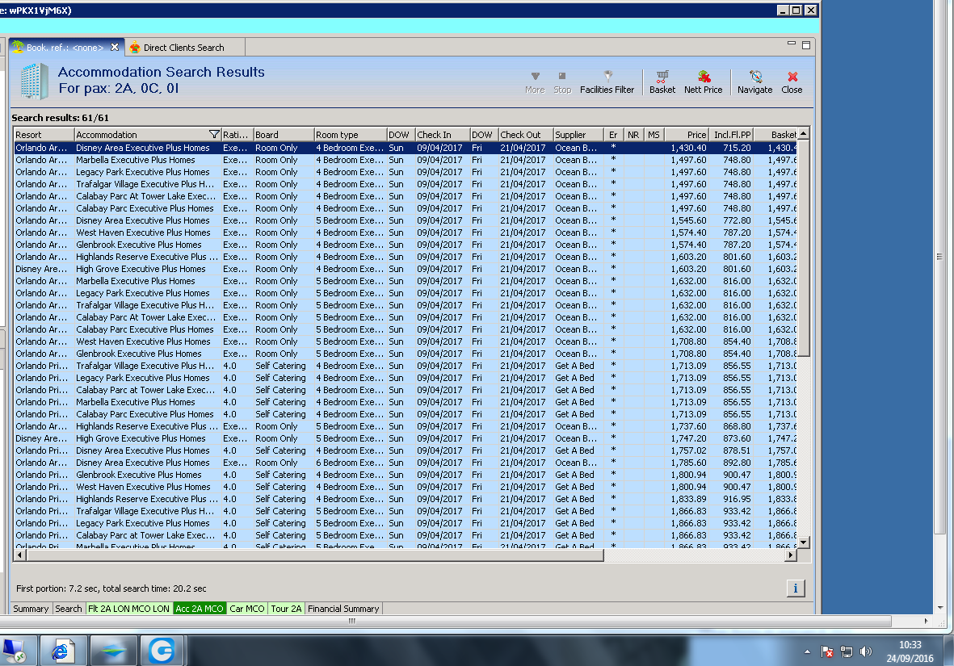Click the Navigate toolbar icon
The width and height of the screenshot is (954, 666).
click(x=755, y=82)
